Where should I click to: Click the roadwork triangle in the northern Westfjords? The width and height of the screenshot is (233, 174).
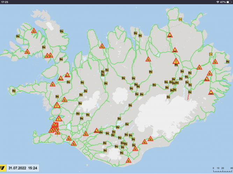34,31
